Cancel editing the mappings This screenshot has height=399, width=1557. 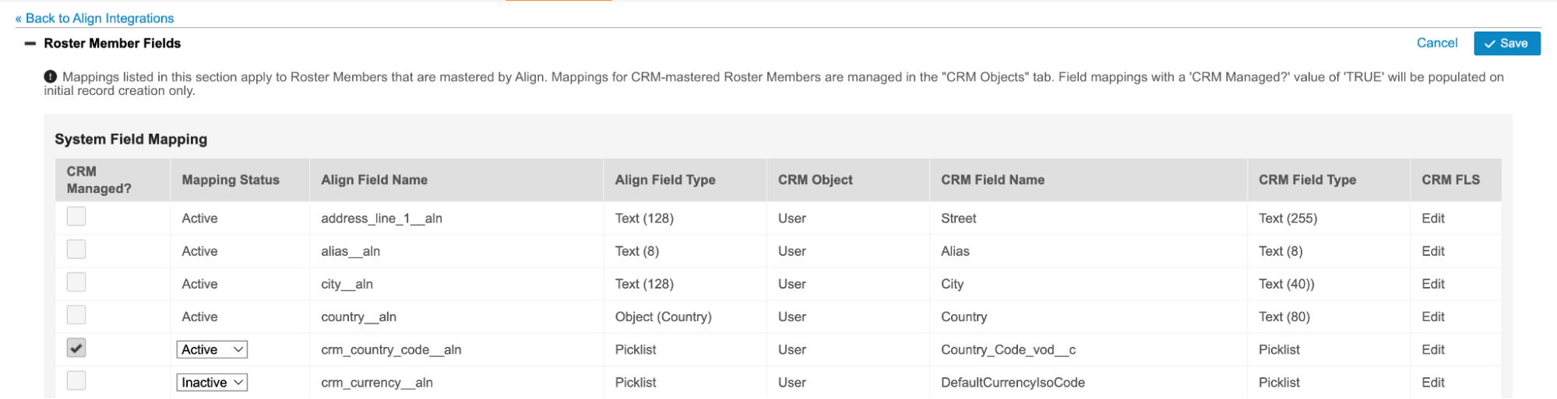pyautogui.click(x=1436, y=43)
